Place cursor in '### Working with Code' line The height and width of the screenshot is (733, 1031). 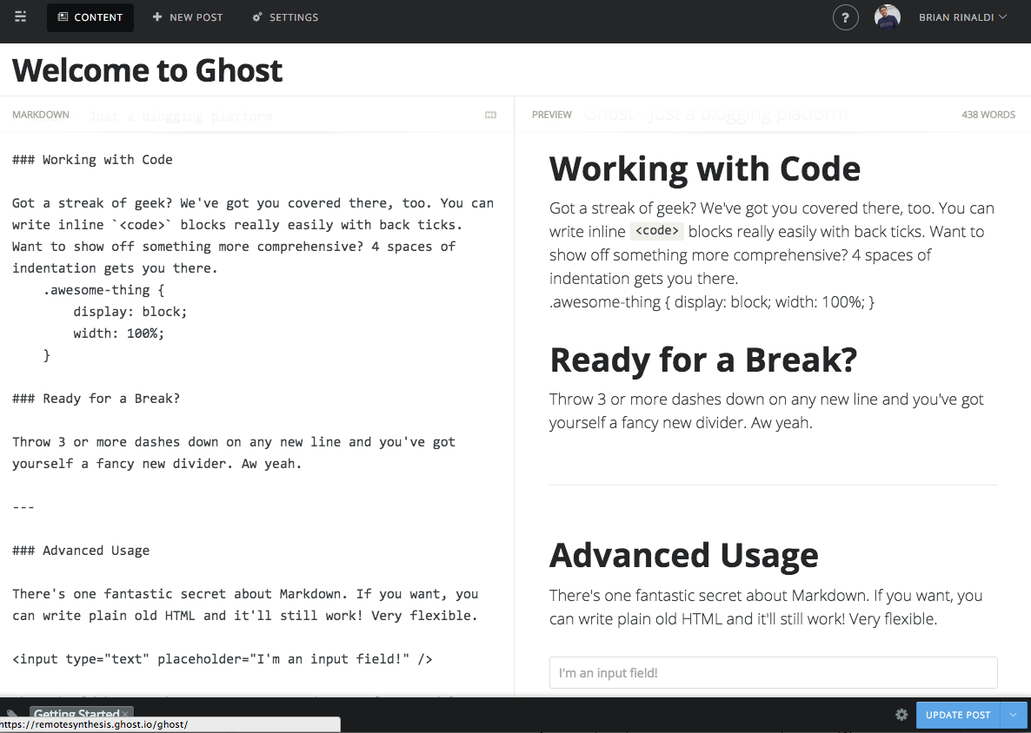coord(92,160)
